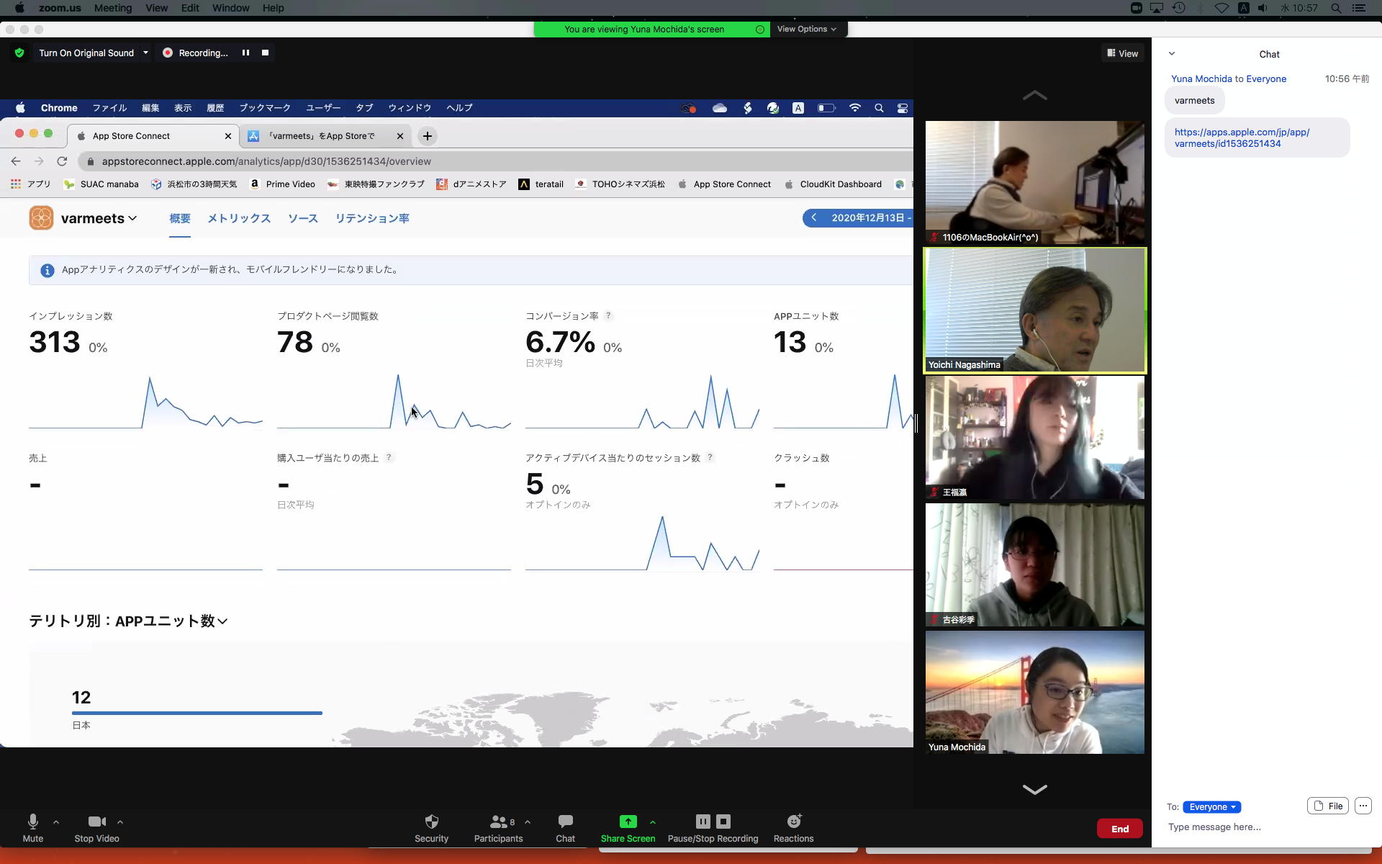The image size is (1382, 864).
Task: Open the Meeting menu in menu bar
Action: point(112,8)
